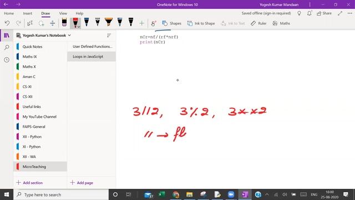Pick the Eraser tool
The image size is (355, 200).
point(64,22)
